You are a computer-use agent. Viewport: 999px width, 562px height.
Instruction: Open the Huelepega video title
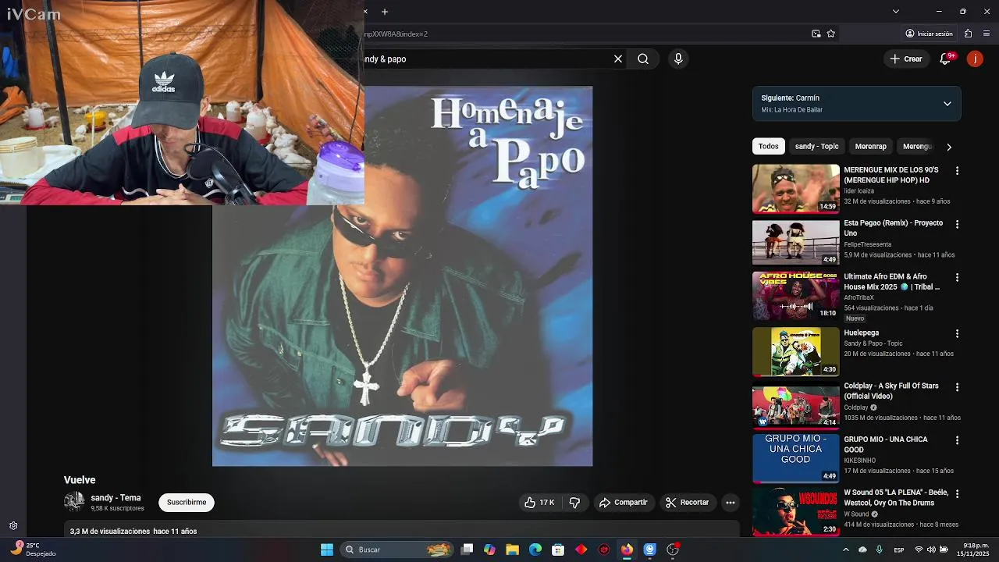tap(861, 333)
